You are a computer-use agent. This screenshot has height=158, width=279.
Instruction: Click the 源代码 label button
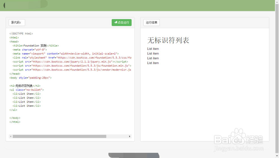click(17, 23)
